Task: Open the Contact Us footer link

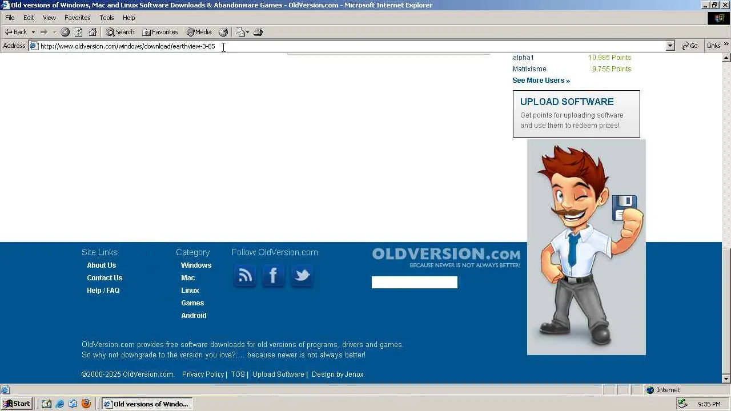Action: click(105, 278)
